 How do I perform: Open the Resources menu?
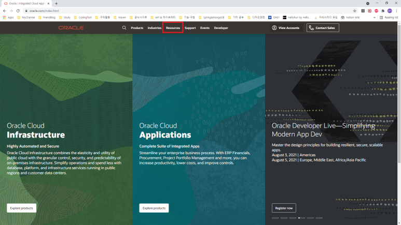tap(173, 28)
